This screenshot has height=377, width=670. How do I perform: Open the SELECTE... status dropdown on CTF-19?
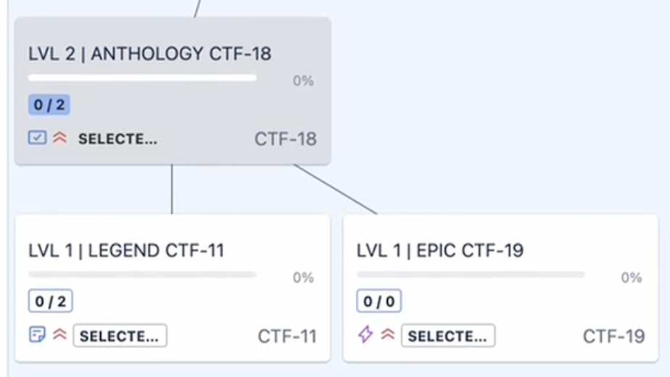click(448, 336)
